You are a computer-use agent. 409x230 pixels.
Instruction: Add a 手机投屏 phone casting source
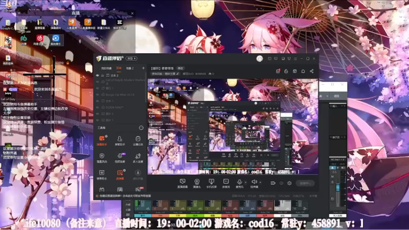tap(211, 183)
